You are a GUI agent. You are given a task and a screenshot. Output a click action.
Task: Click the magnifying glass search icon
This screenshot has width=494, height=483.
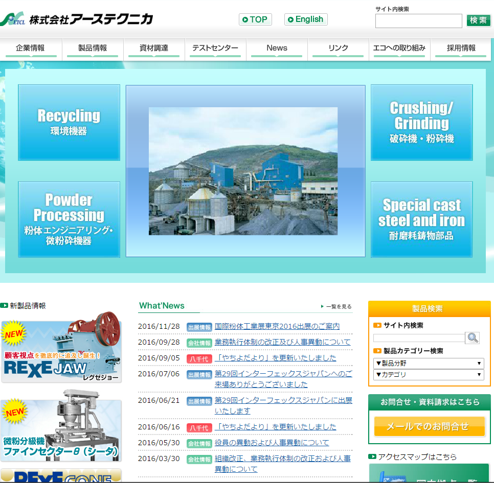pyautogui.click(x=472, y=337)
